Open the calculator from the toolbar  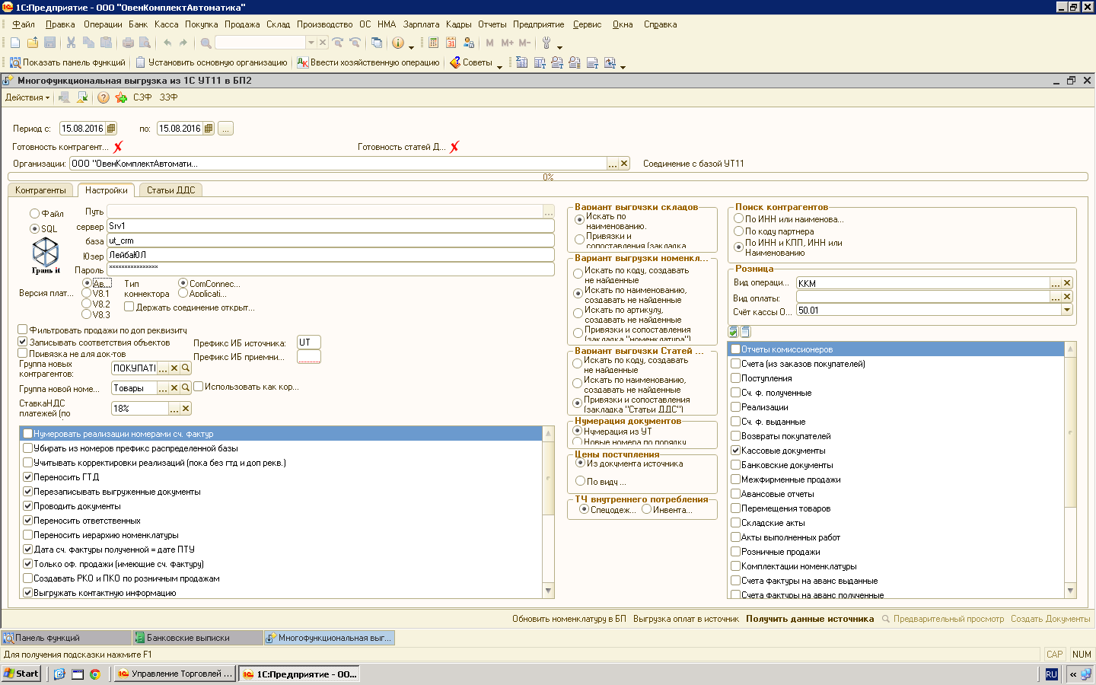(x=434, y=43)
